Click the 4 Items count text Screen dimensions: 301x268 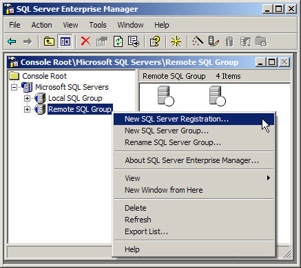(x=228, y=76)
